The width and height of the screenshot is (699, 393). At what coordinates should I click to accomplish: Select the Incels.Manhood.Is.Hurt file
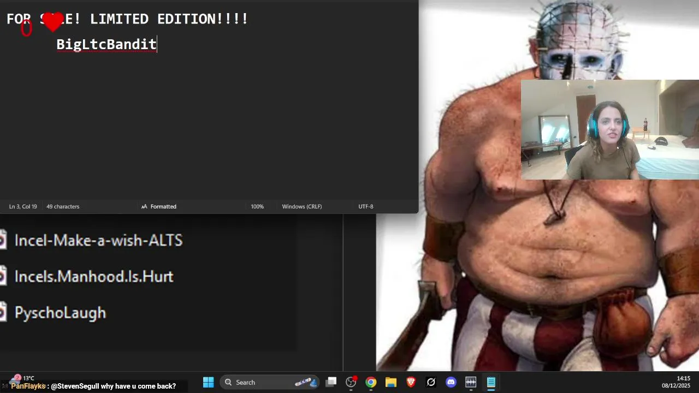[x=94, y=276]
